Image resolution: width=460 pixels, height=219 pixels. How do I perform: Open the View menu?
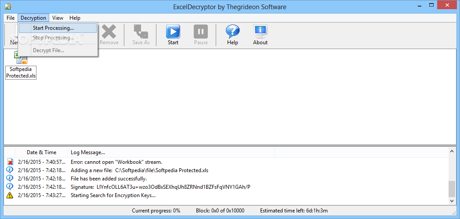(58, 18)
